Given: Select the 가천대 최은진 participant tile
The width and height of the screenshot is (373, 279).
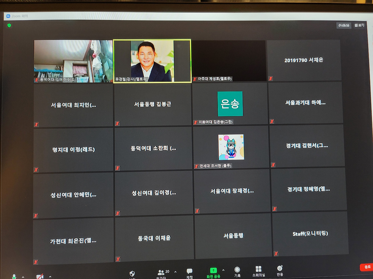Looking at the screenshot, I should click(x=73, y=241).
